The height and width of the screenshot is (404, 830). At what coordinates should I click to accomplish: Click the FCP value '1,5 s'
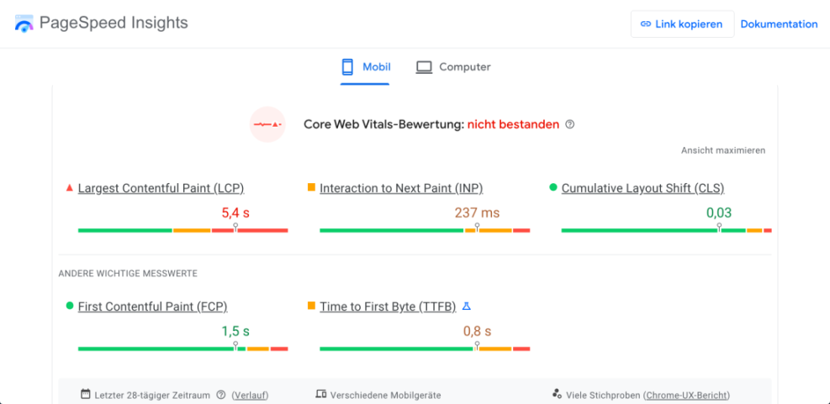click(235, 332)
